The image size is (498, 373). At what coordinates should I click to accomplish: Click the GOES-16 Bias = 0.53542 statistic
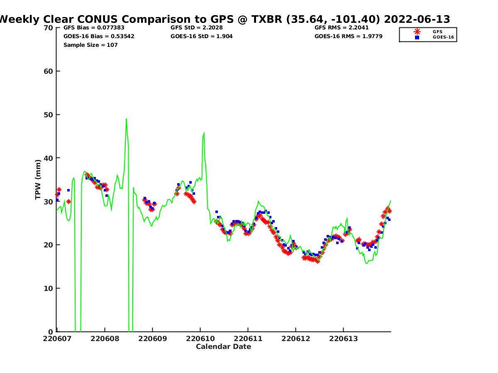coord(99,36)
